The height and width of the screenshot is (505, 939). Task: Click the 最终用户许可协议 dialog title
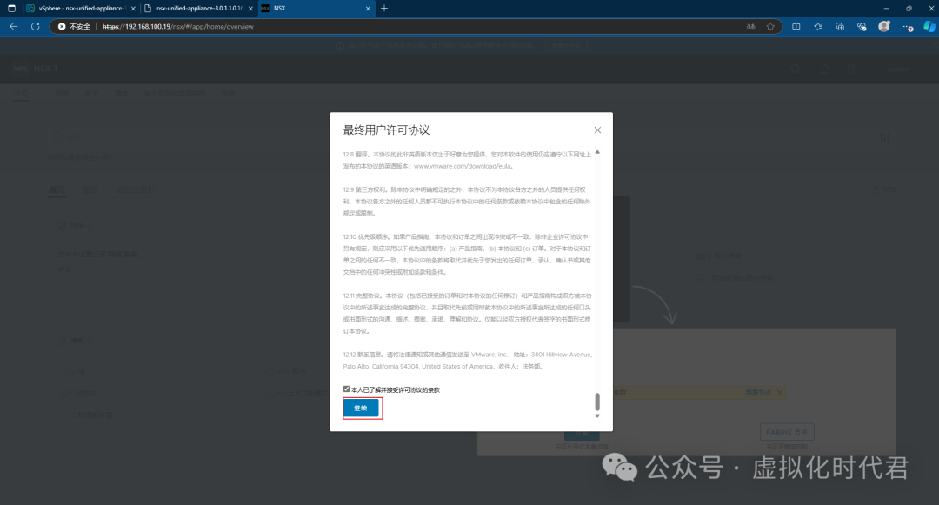click(x=386, y=130)
